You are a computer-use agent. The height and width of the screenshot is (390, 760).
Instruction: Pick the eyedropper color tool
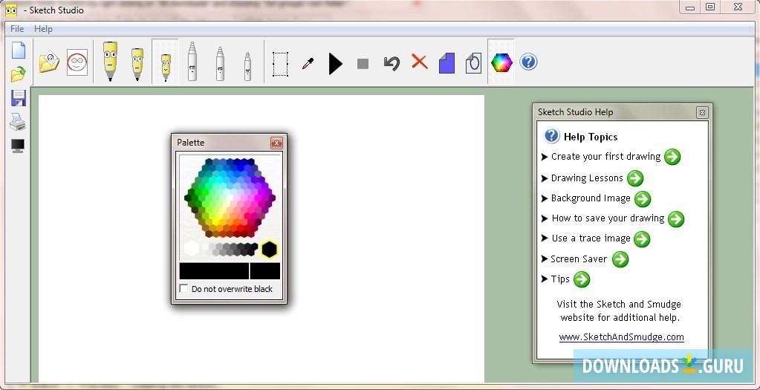point(308,63)
